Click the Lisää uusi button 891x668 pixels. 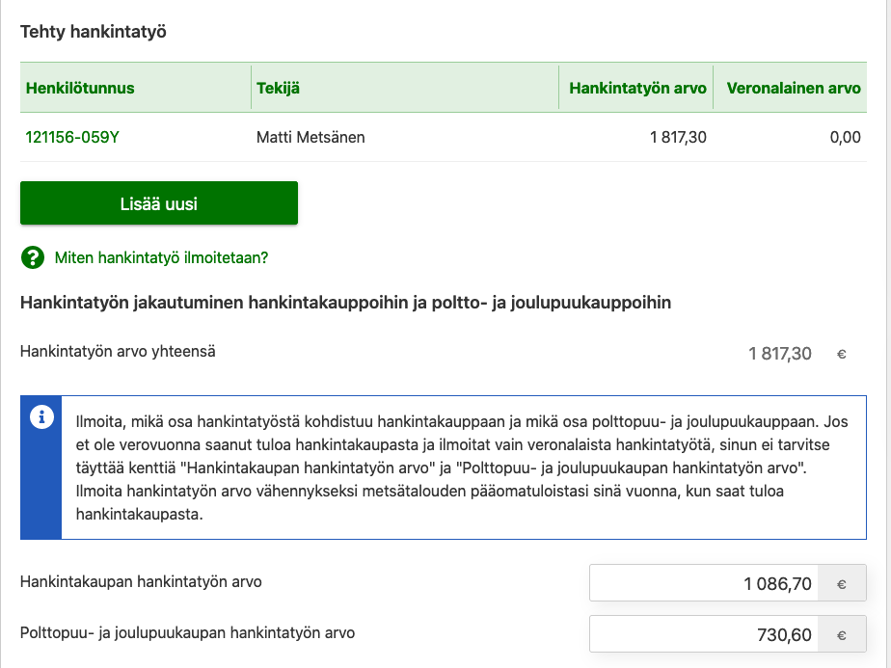159,202
